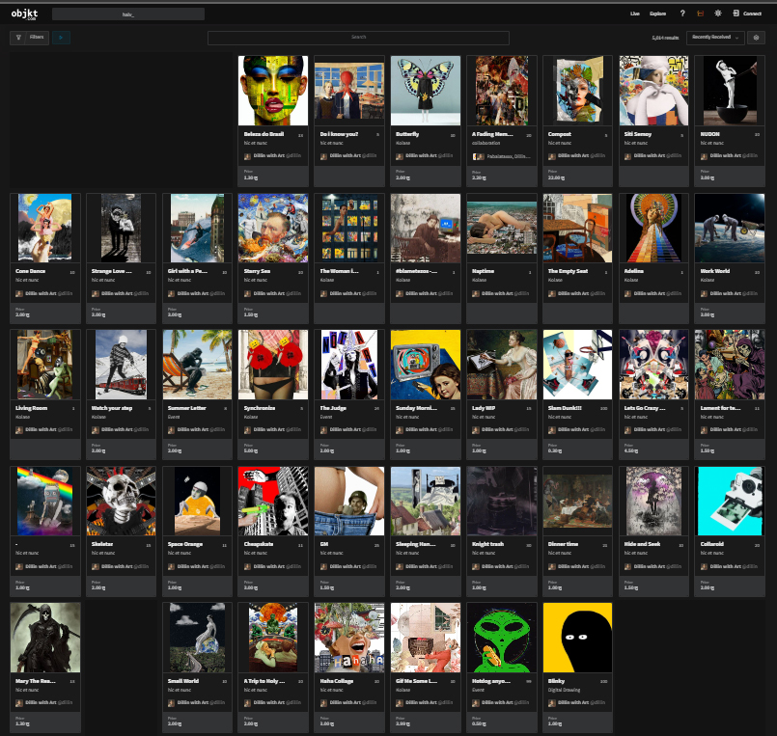Click the creator avatar on the GM card
The image size is (777, 736).
coord(323,566)
